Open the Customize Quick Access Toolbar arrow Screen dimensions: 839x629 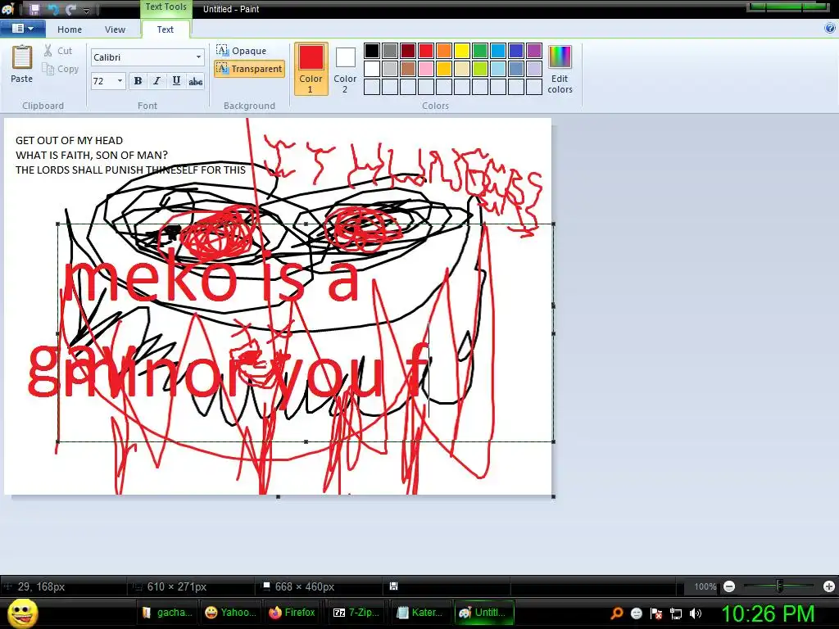pos(87,10)
